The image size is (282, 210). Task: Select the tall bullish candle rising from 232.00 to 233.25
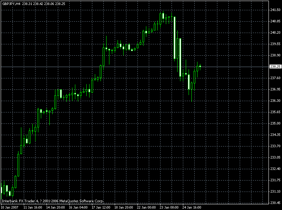[18, 165]
